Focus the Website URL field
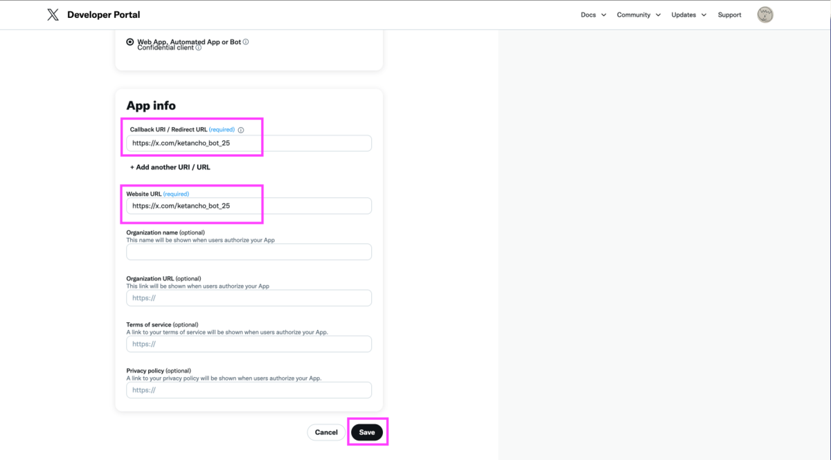 [249, 205]
